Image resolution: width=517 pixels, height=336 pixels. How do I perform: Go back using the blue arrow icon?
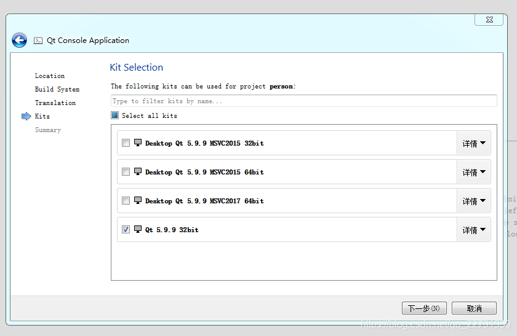[19, 40]
